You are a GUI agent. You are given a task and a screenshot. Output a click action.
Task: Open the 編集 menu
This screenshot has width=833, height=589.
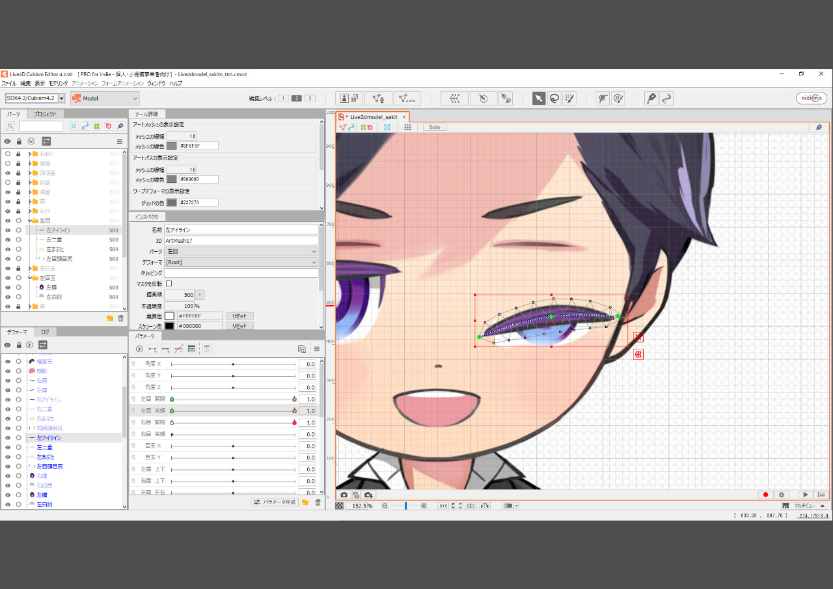pyautogui.click(x=25, y=83)
